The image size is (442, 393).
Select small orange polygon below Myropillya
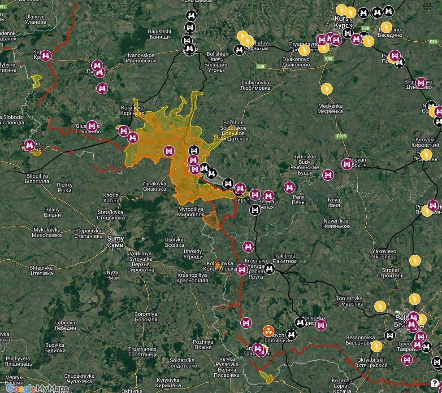click(x=212, y=220)
